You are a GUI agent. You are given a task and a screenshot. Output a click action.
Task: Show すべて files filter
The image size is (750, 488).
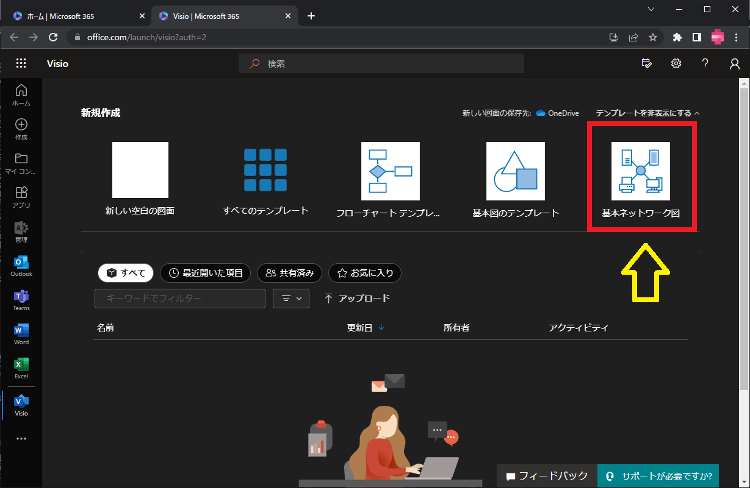coord(126,273)
